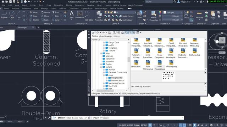The image size is (227, 127).
Task: Toggle DesignCenter Description pane button
Action: tap(133, 33)
